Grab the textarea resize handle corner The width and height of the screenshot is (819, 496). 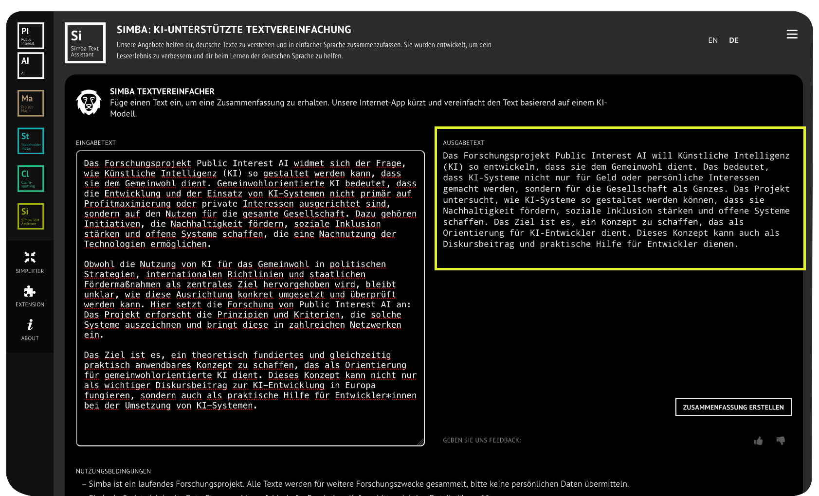tap(421, 442)
